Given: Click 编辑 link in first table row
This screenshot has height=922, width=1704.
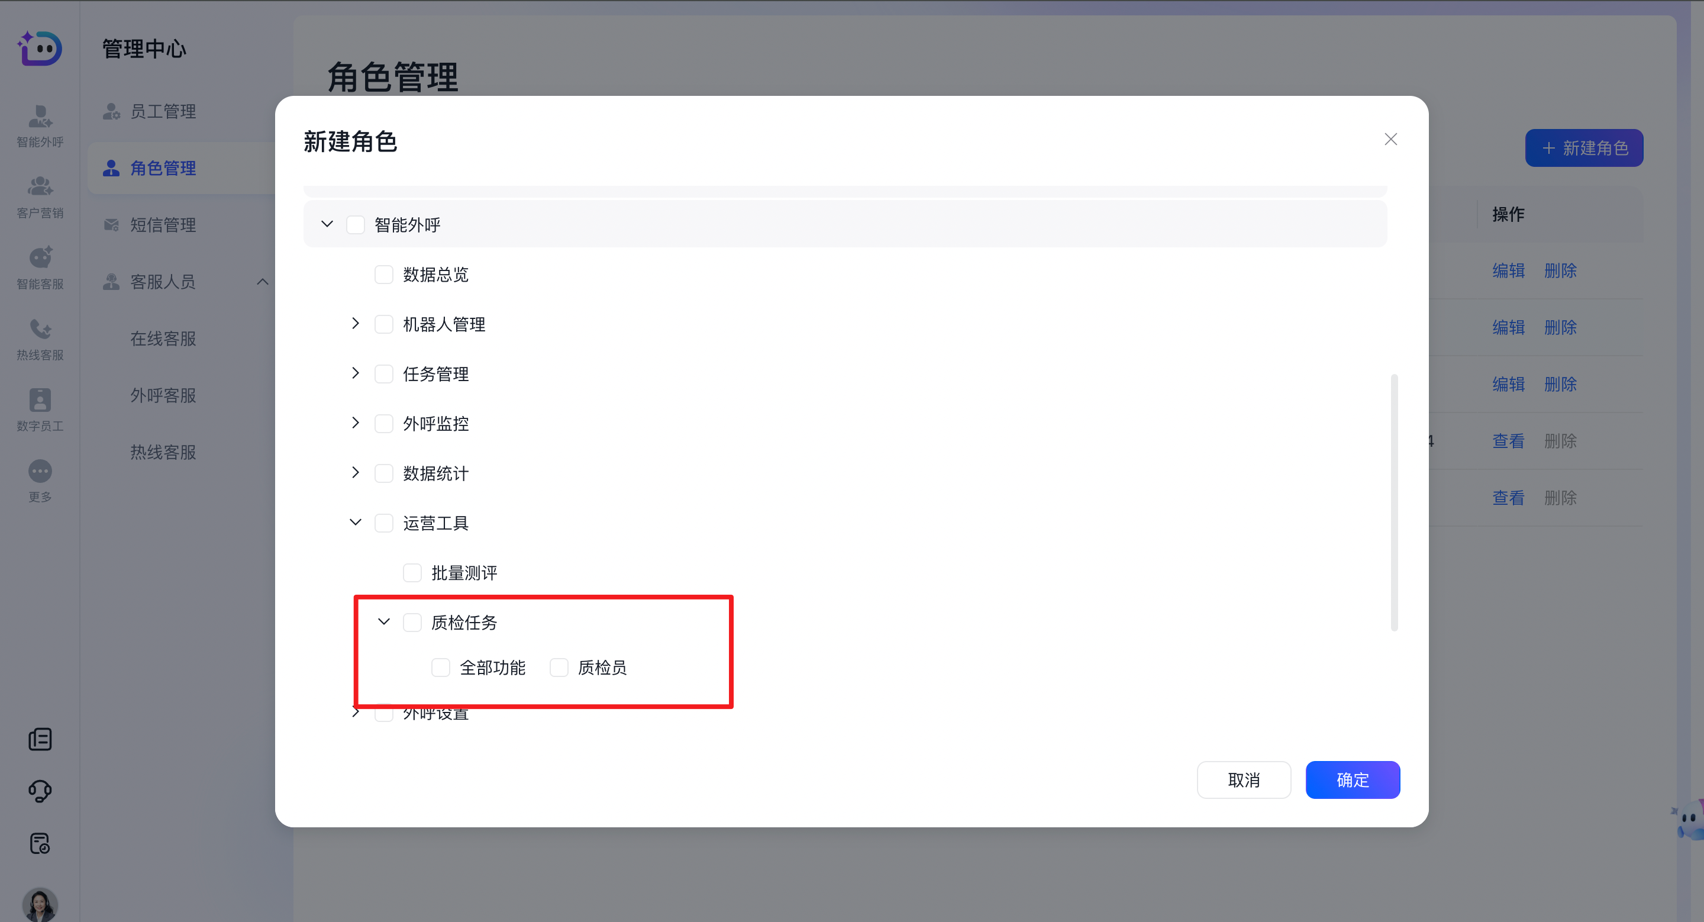Looking at the screenshot, I should (1508, 270).
